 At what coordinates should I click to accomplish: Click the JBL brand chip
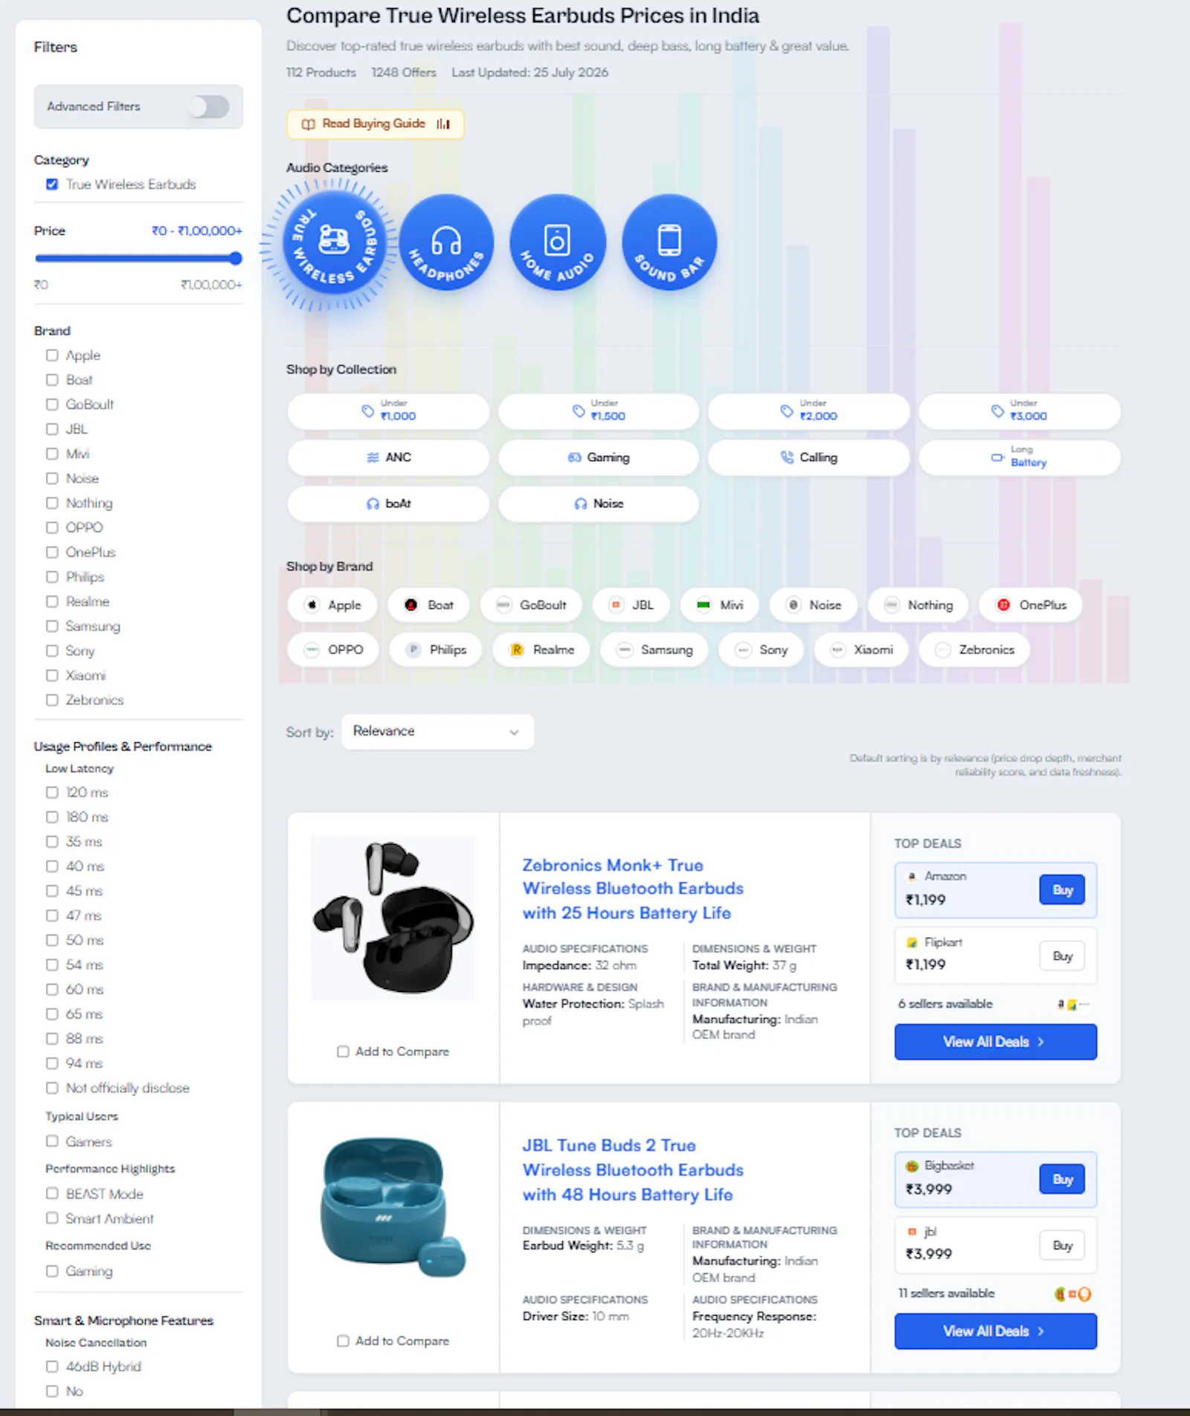(631, 605)
